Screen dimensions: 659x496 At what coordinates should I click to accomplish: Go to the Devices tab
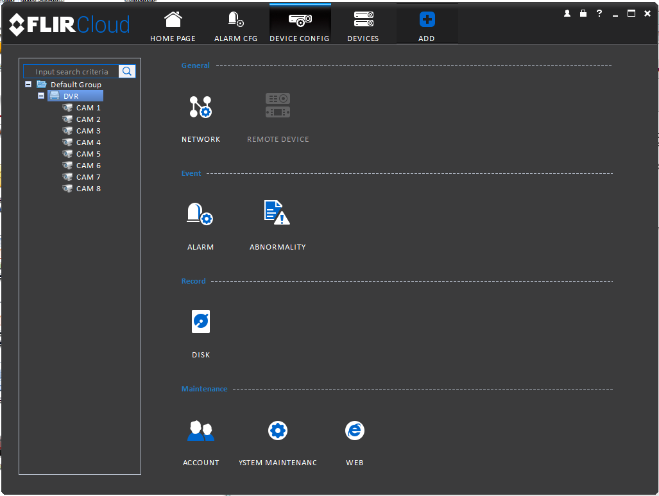coord(363,26)
